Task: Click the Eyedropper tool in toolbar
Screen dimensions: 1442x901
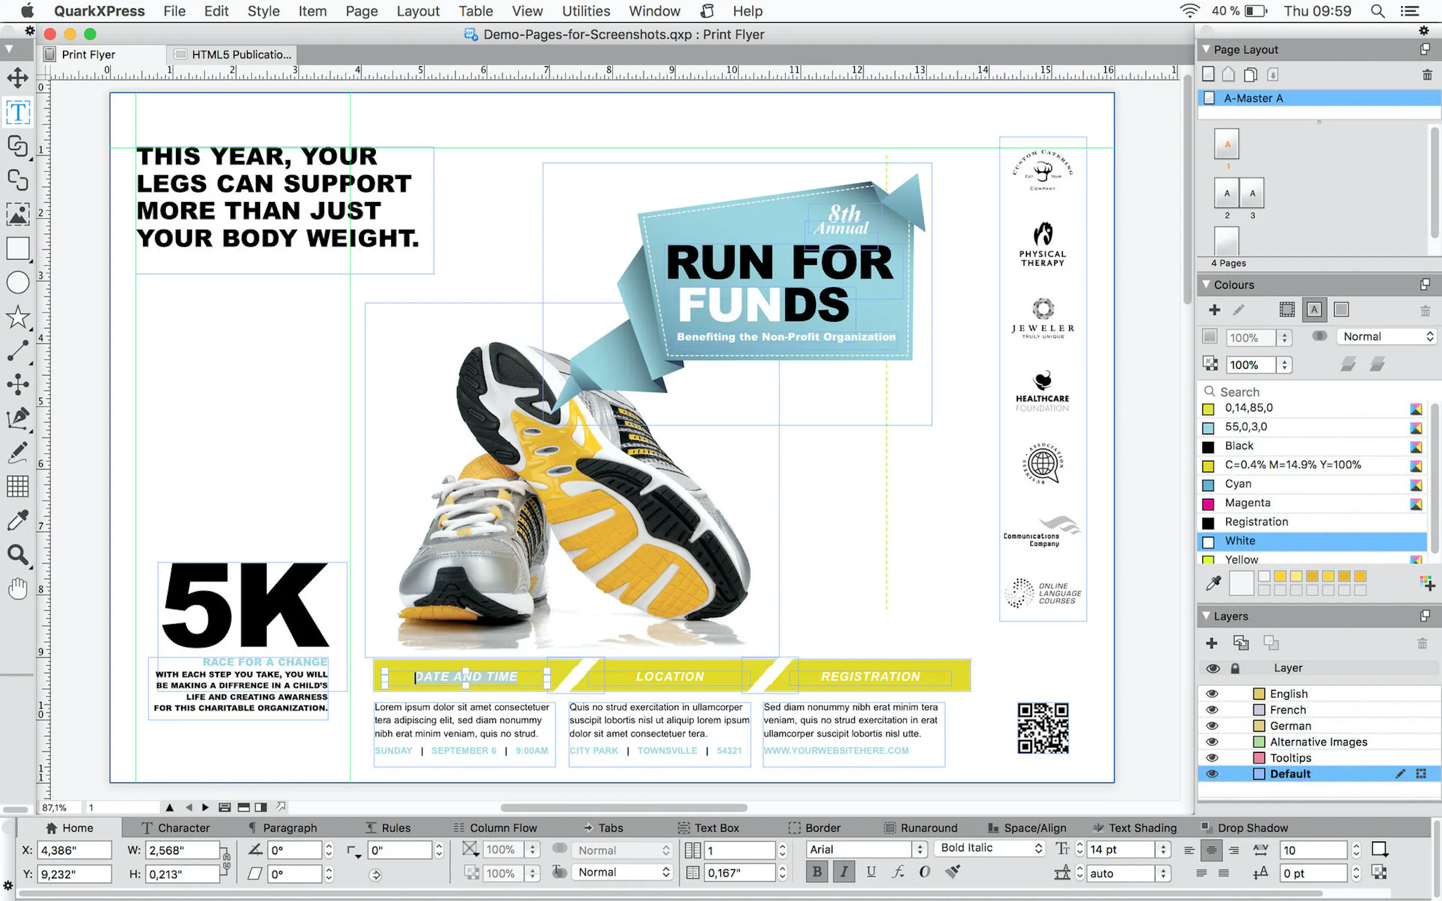Action: (18, 520)
